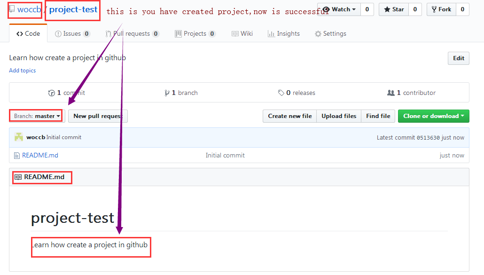Click the branch icon beside 1 branch

[x=167, y=93]
